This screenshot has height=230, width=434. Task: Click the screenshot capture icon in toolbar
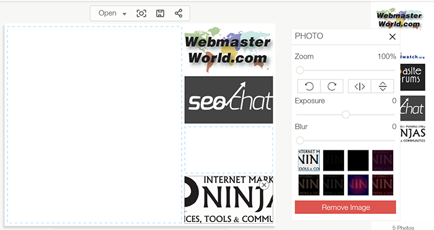pyautogui.click(x=141, y=13)
